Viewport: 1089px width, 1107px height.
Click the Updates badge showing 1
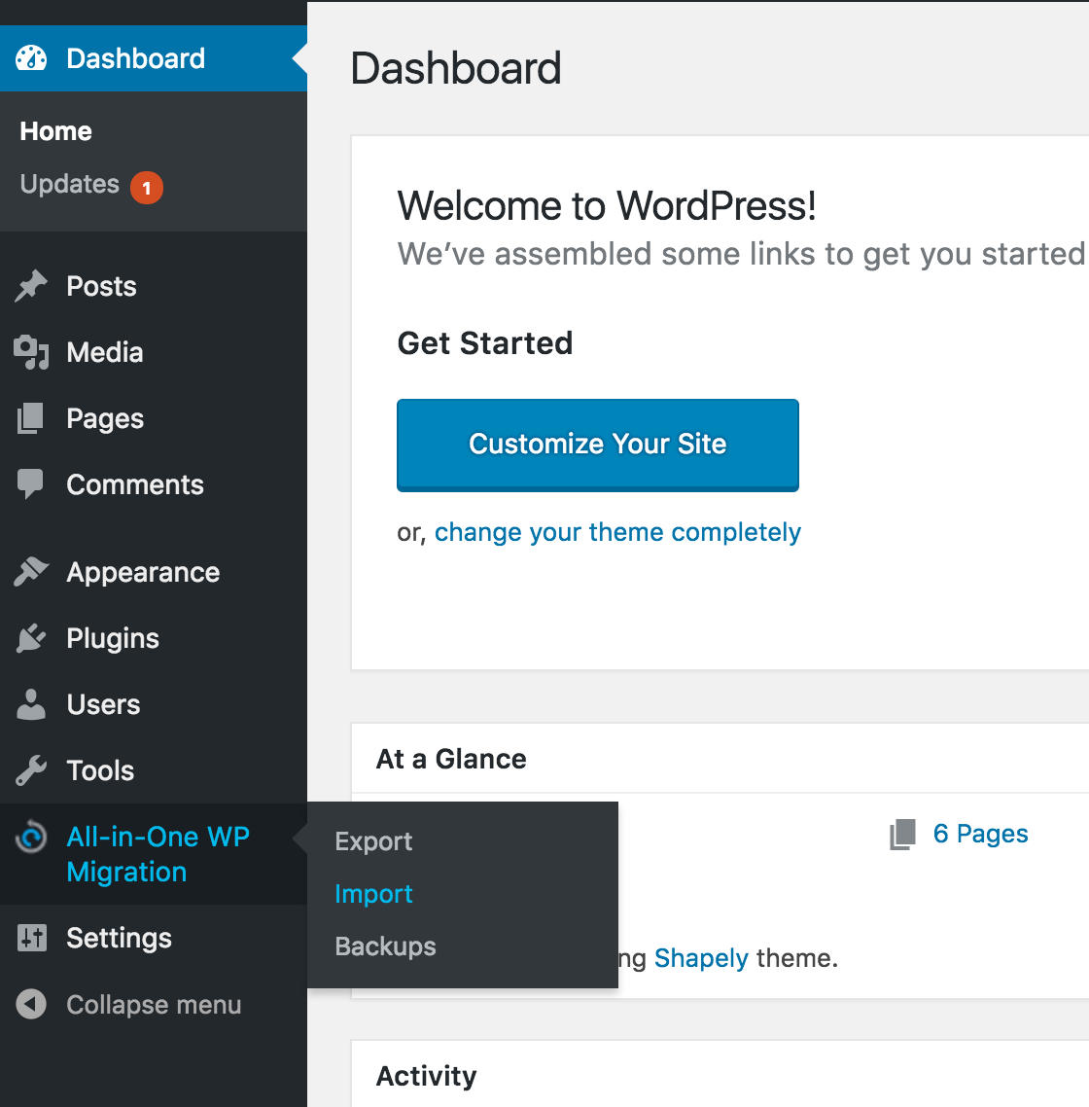[x=147, y=188]
